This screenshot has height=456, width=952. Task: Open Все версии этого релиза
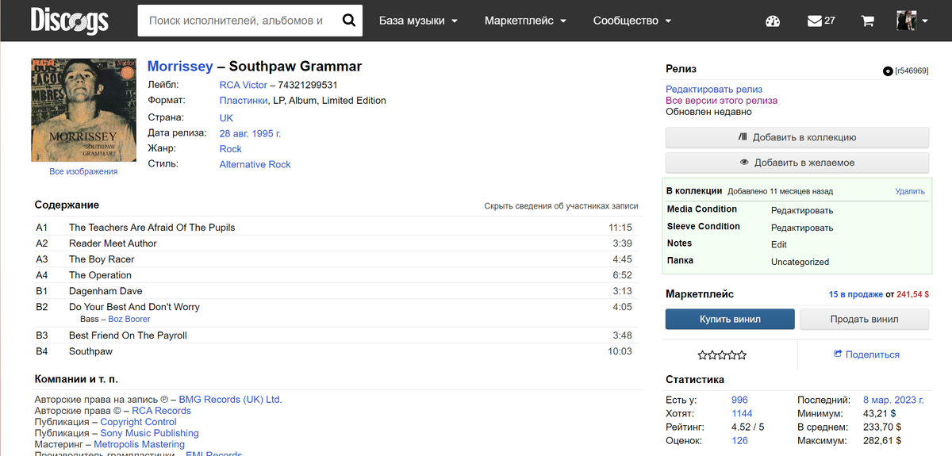tap(722, 101)
